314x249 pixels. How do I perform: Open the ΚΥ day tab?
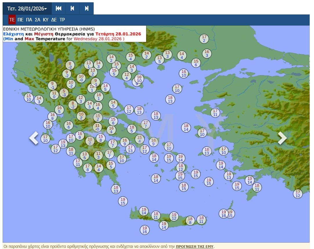click(46, 20)
